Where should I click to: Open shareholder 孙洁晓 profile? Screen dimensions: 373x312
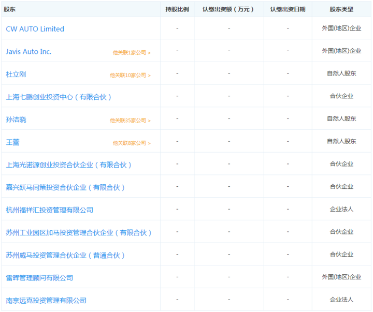16,120
